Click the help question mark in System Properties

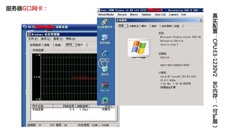pyautogui.click(x=200, y=20)
